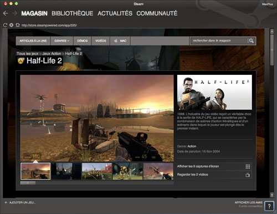Click the magnifier search icon
This screenshot has width=277, height=214.
point(251,40)
